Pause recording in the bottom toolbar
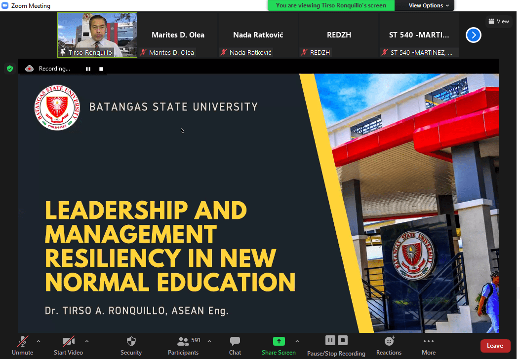 point(330,340)
